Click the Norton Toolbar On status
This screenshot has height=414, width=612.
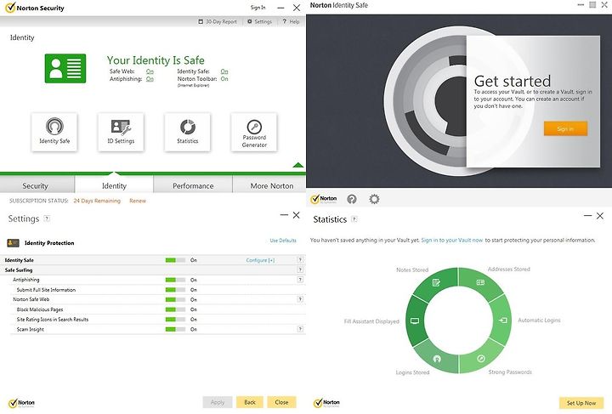click(x=224, y=79)
